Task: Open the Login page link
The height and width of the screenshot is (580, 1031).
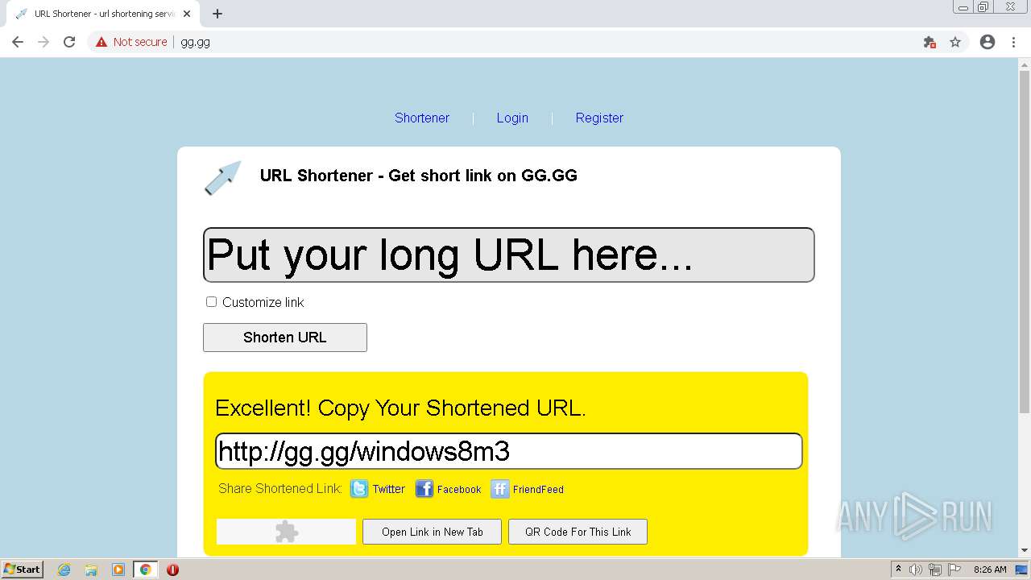Action: click(x=512, y=118)
